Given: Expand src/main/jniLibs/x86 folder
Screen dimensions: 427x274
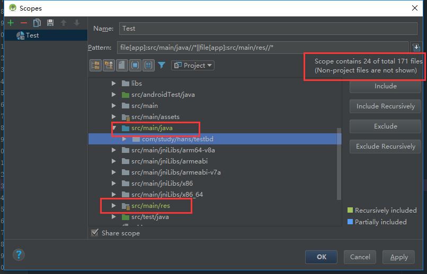Looking at the screenshot, I should point(114,184).
